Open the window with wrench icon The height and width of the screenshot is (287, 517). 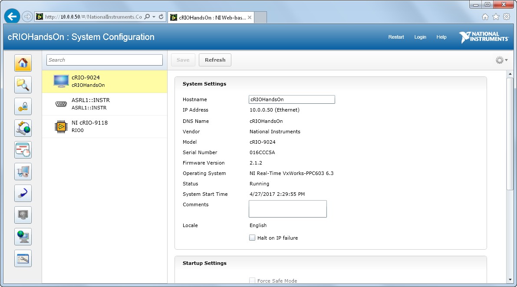click(x=23, y=258)
